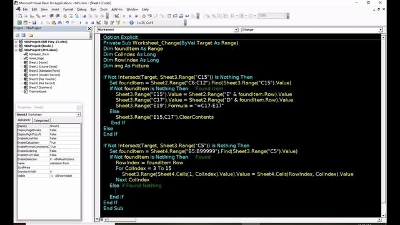Screen dimensions: 400x225
Task: Click the code window horizontal scrollbar right arrow
Action: pos(379,219)
